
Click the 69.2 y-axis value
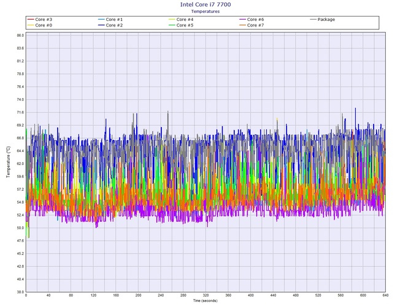(20, 125)
